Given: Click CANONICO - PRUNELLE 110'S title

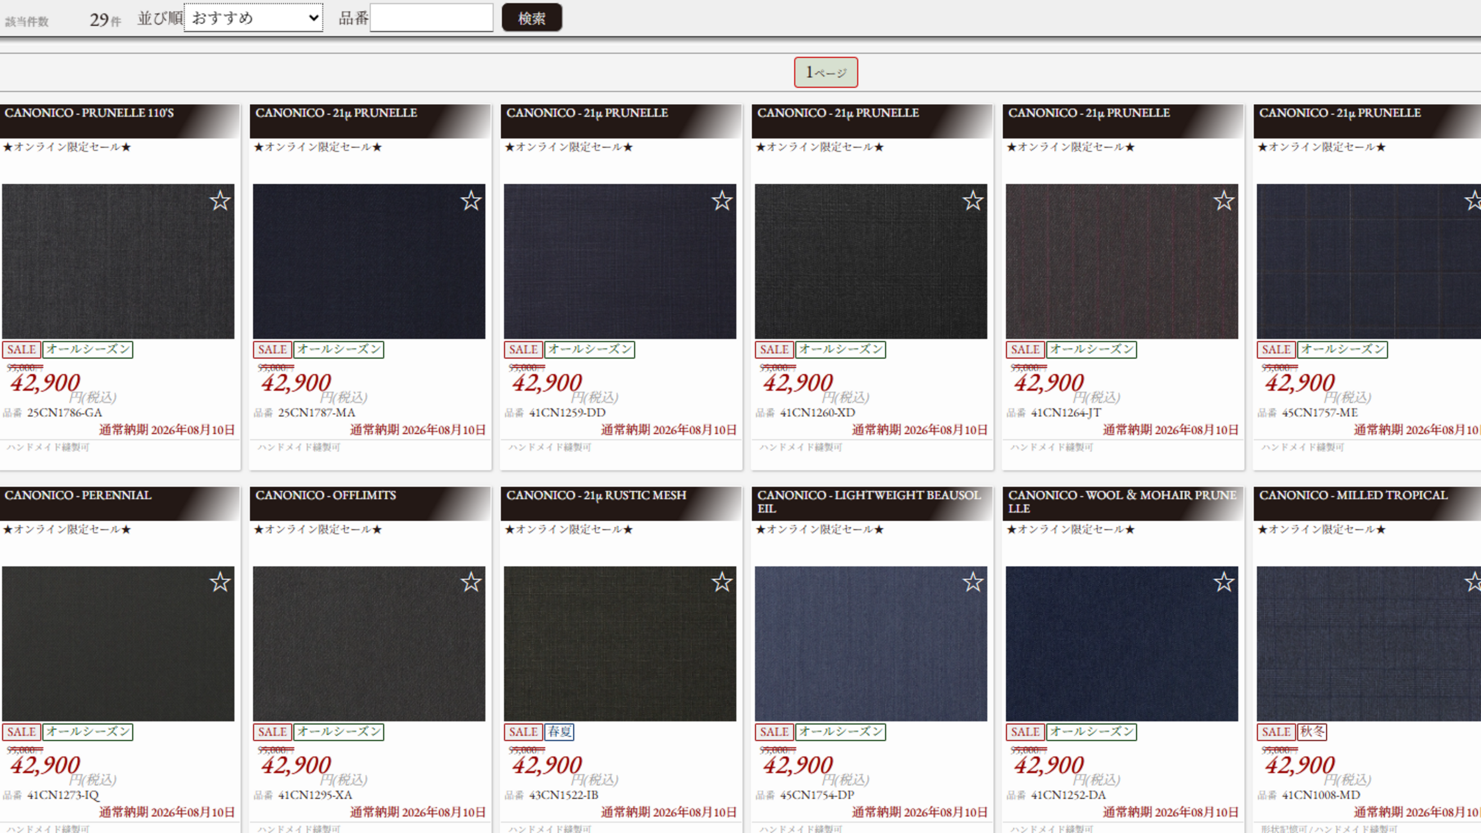Looking at the screenshot, I should (x=89, y=113).
